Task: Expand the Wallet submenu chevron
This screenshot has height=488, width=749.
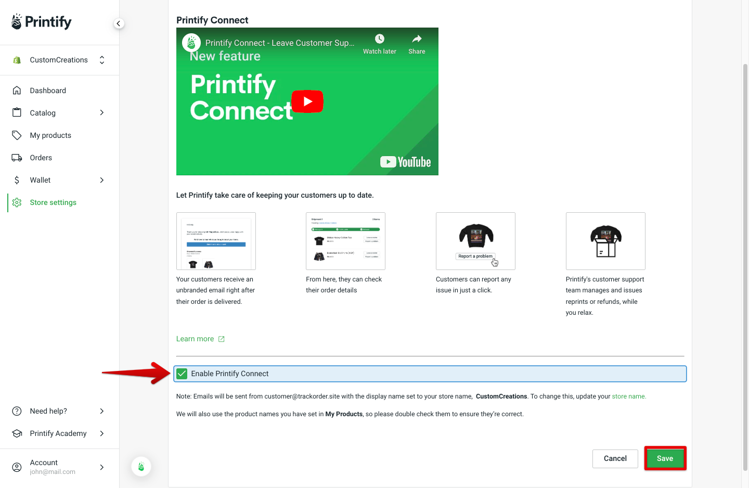Action: click(x=102, y=180)
